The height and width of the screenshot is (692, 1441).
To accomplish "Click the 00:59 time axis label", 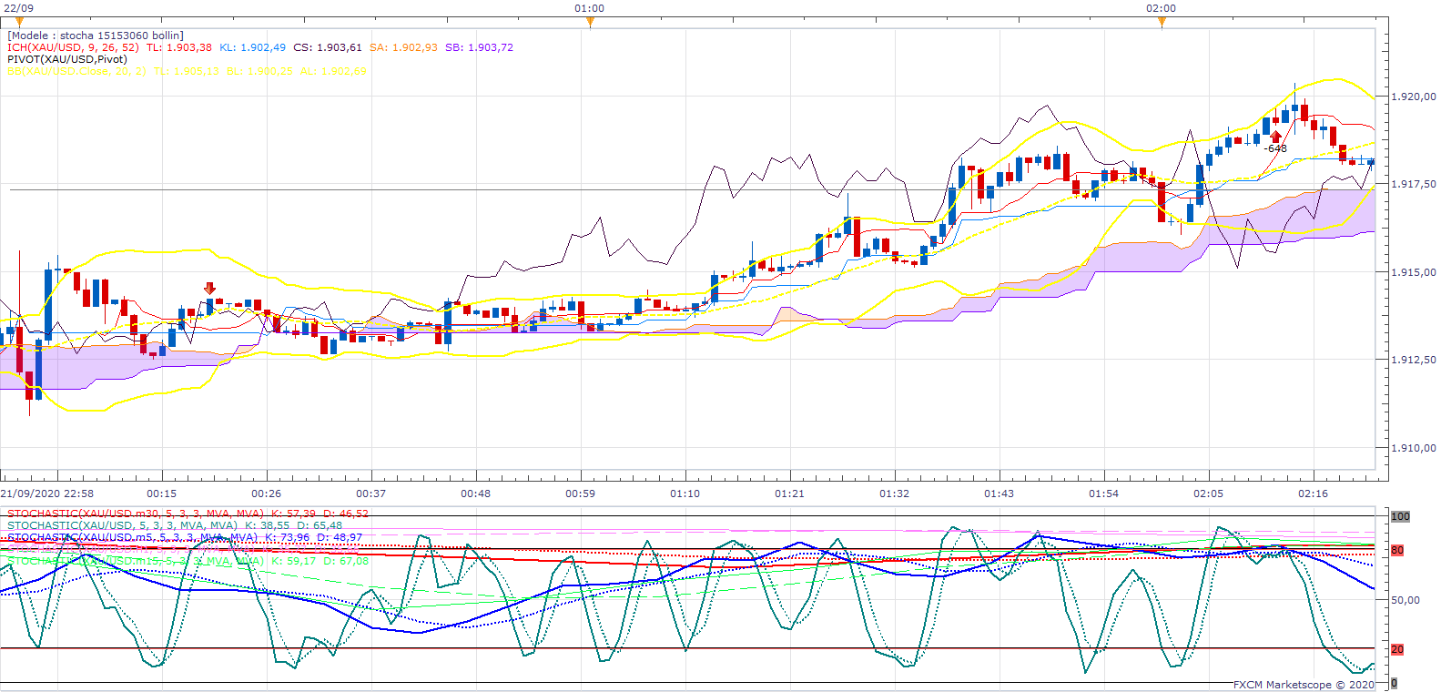I will [x=580, y=494].
